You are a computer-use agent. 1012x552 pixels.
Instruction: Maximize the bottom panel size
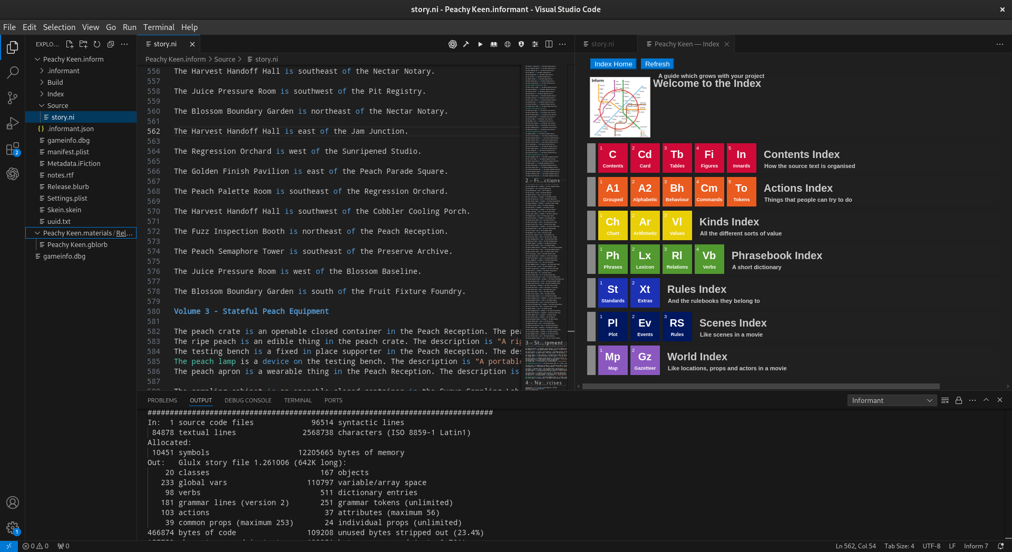point(986,400)
